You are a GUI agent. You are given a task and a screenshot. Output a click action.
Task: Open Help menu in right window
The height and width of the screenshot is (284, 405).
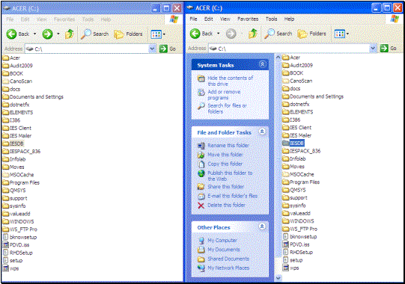[x=289, y=19]
